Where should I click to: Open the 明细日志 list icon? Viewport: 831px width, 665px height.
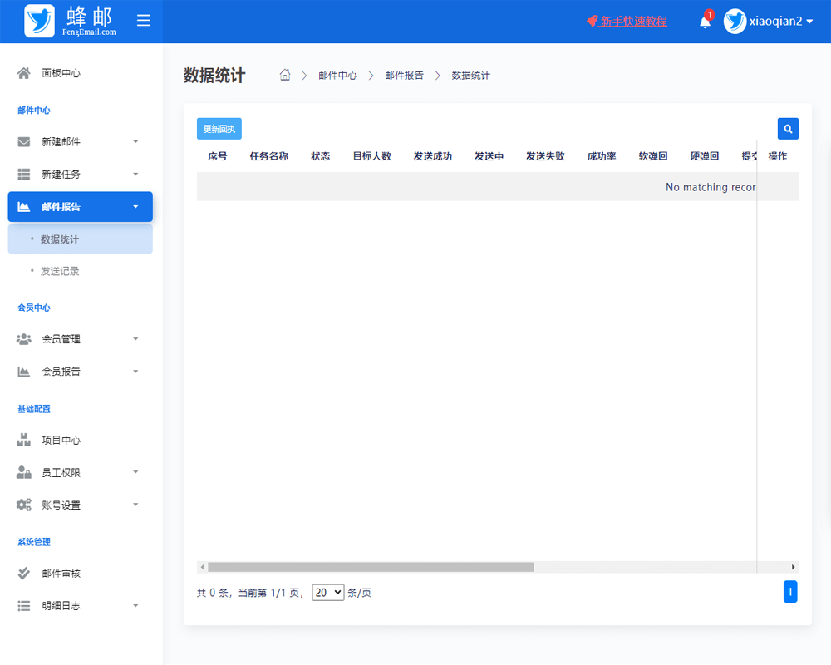[x=25, y=605]
